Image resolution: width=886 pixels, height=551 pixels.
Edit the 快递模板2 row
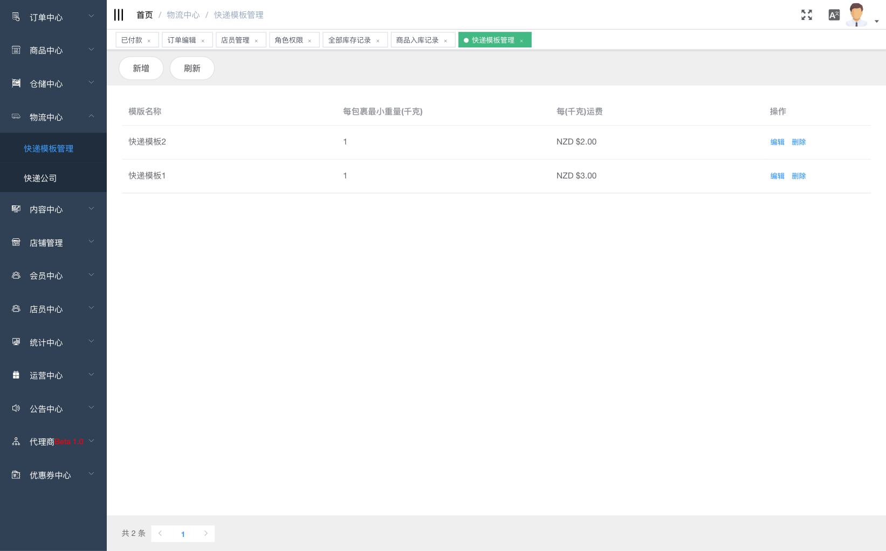tap(777, 142)
